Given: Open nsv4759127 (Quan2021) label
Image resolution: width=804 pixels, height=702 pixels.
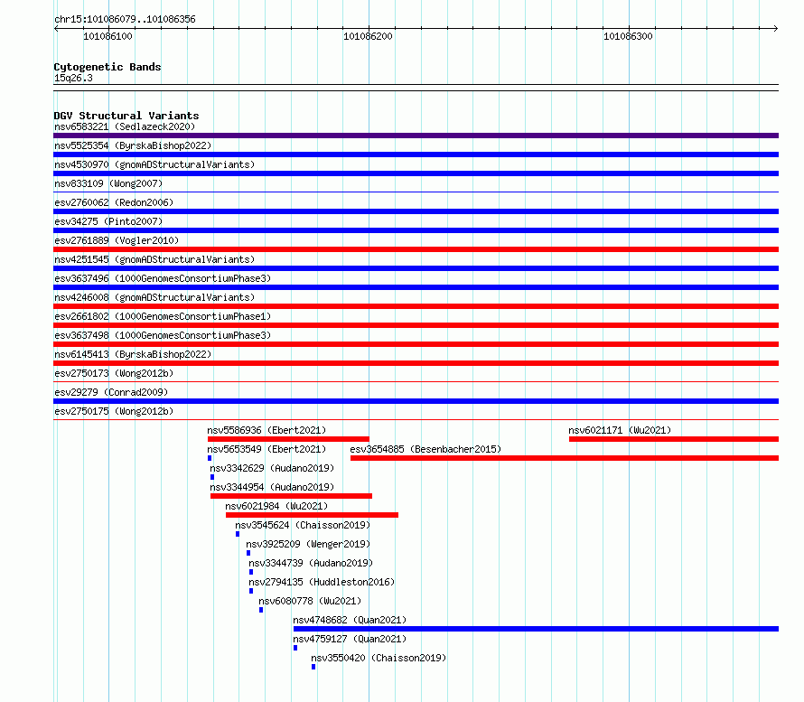Looking at the screenshot, I should coord(350,639).
